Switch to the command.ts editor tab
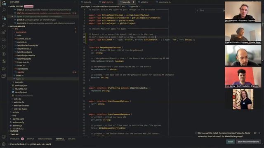The width and height of the screenshot is (264, 148). tap(165, 2)
